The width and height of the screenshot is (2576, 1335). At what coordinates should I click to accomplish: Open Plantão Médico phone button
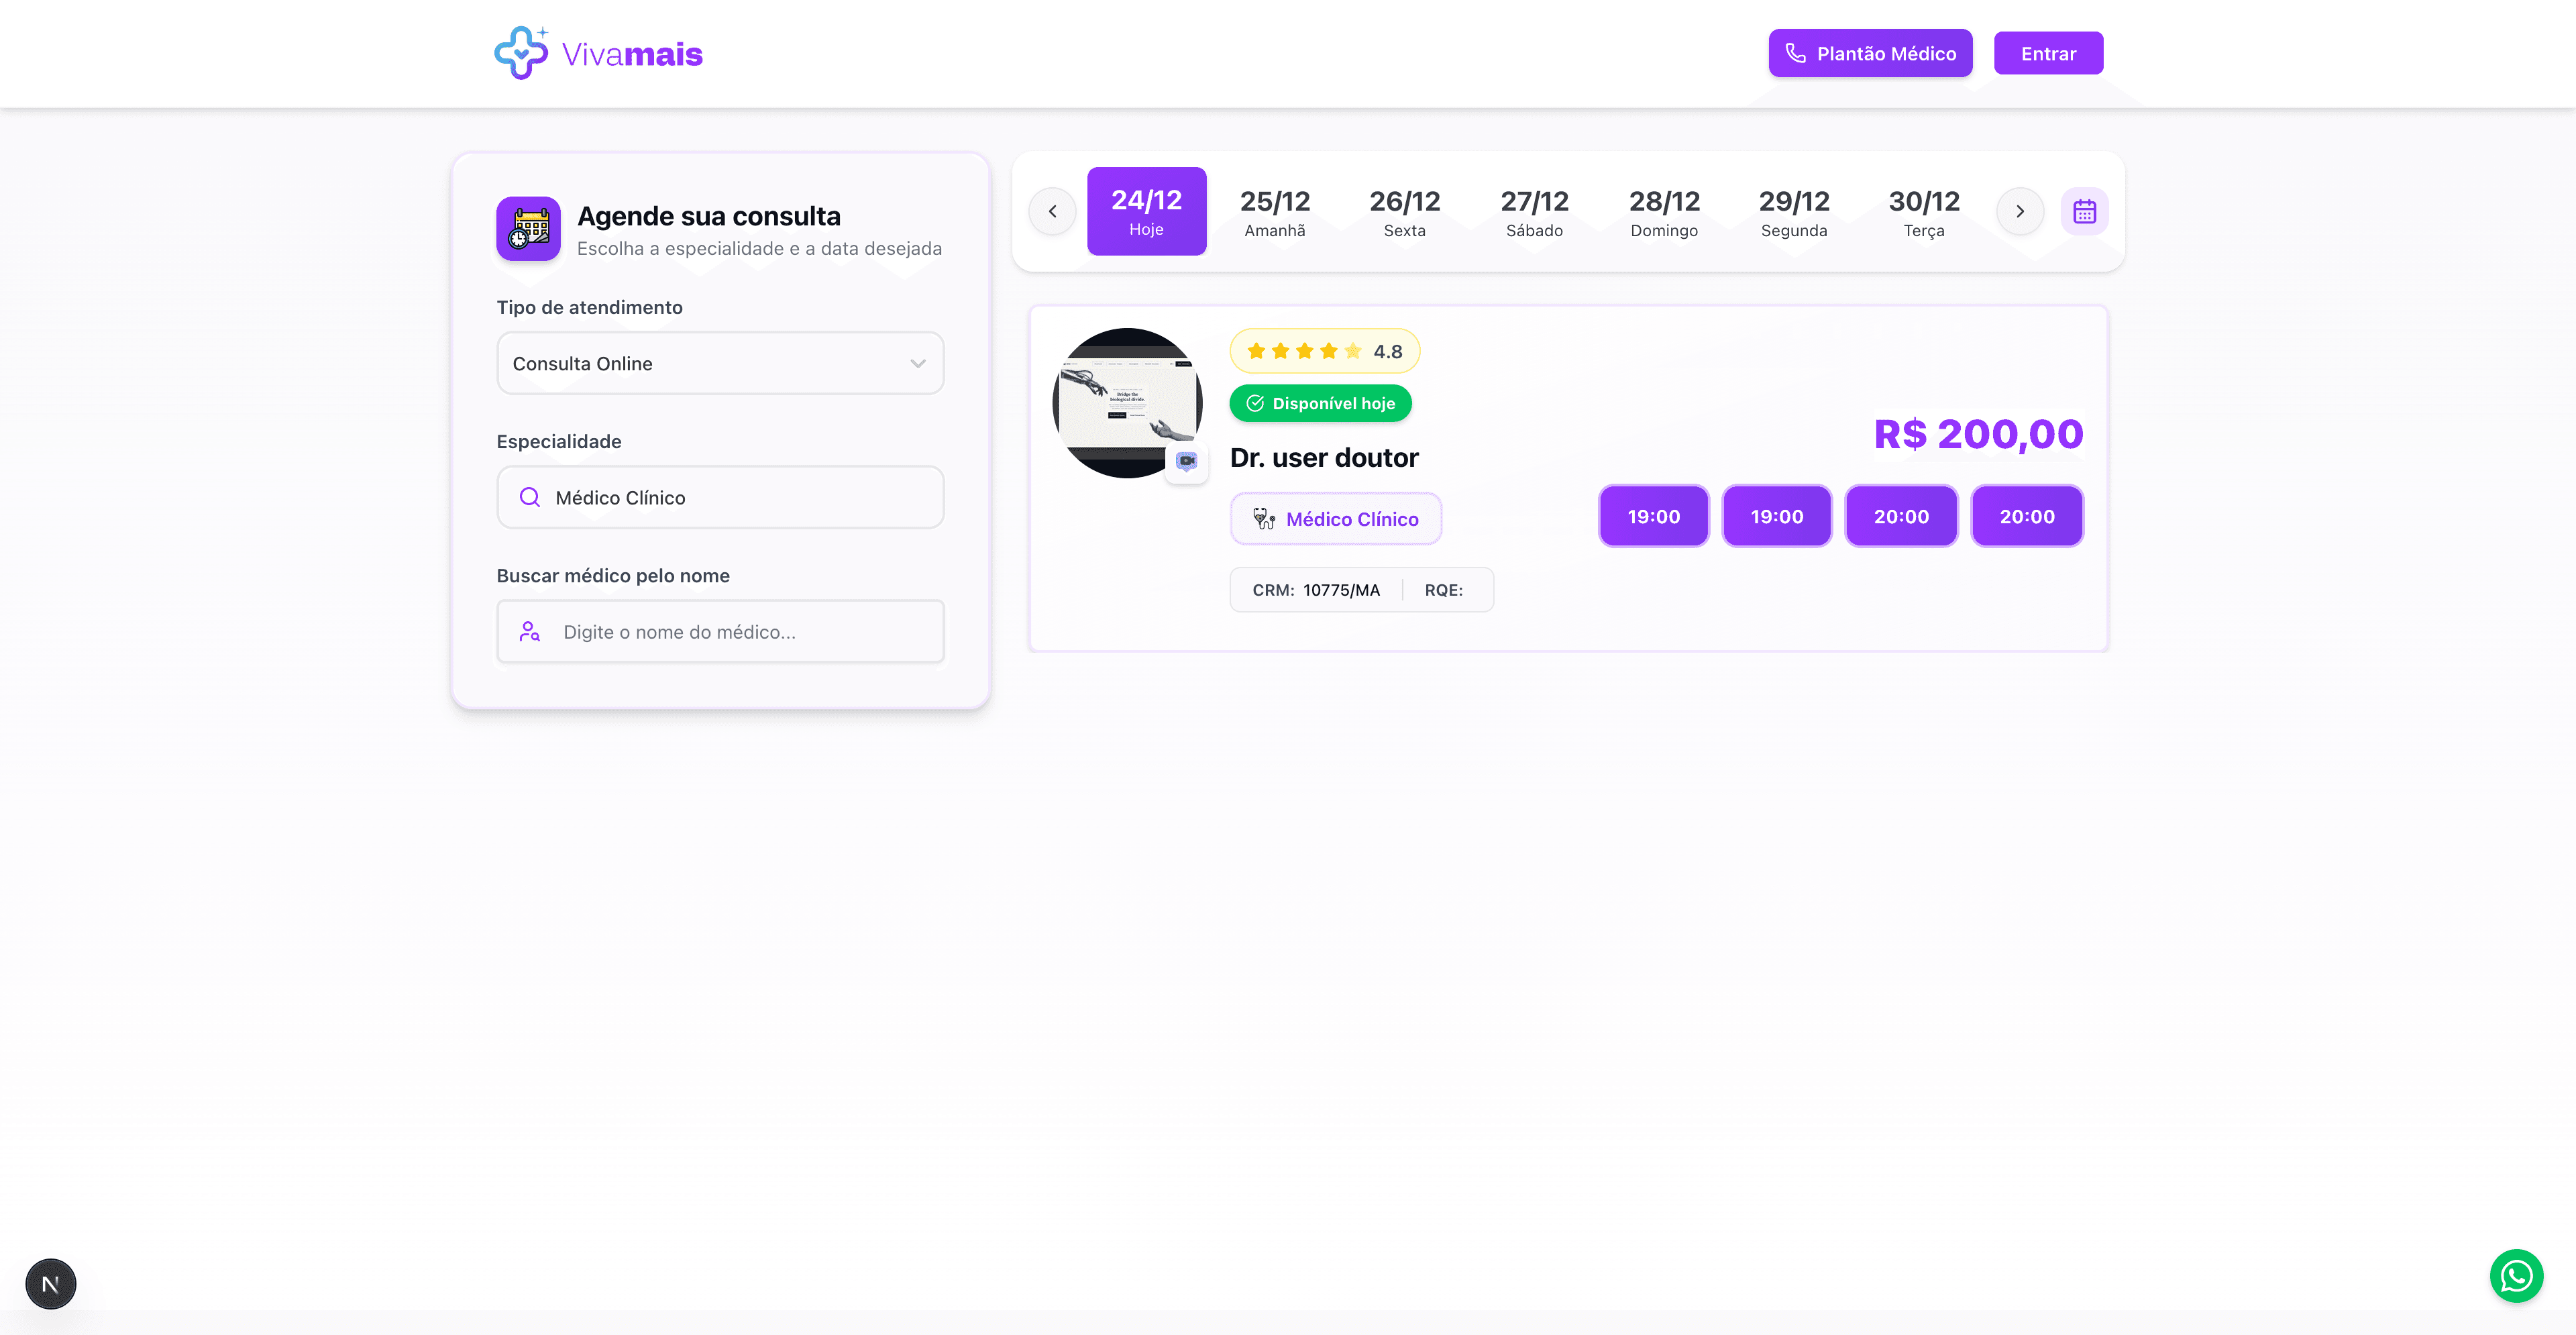pyautogui.click(x=1870, y=53)
